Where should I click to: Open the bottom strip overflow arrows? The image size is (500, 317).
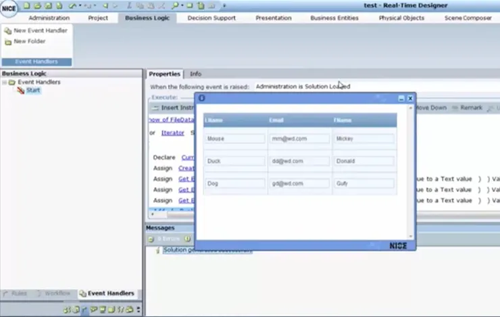pos(139,310)
